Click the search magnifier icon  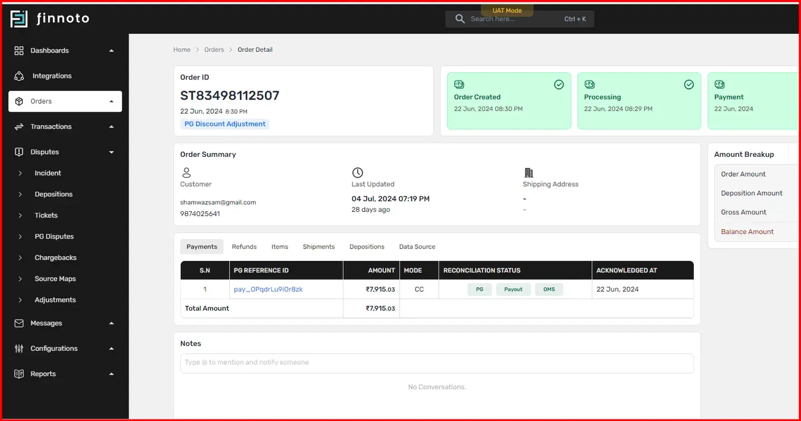coord(460,19)
